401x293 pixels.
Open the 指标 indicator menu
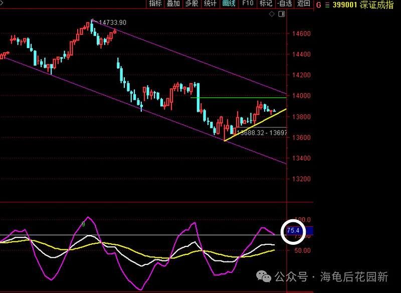tap(155, 4)
